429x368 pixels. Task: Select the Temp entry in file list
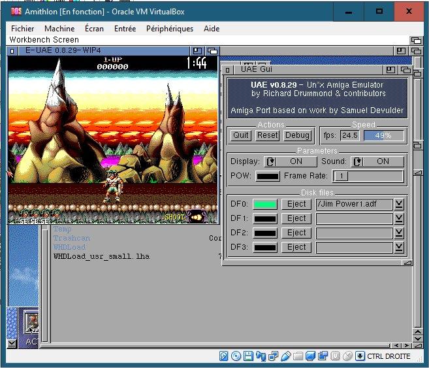click(63, 229)
